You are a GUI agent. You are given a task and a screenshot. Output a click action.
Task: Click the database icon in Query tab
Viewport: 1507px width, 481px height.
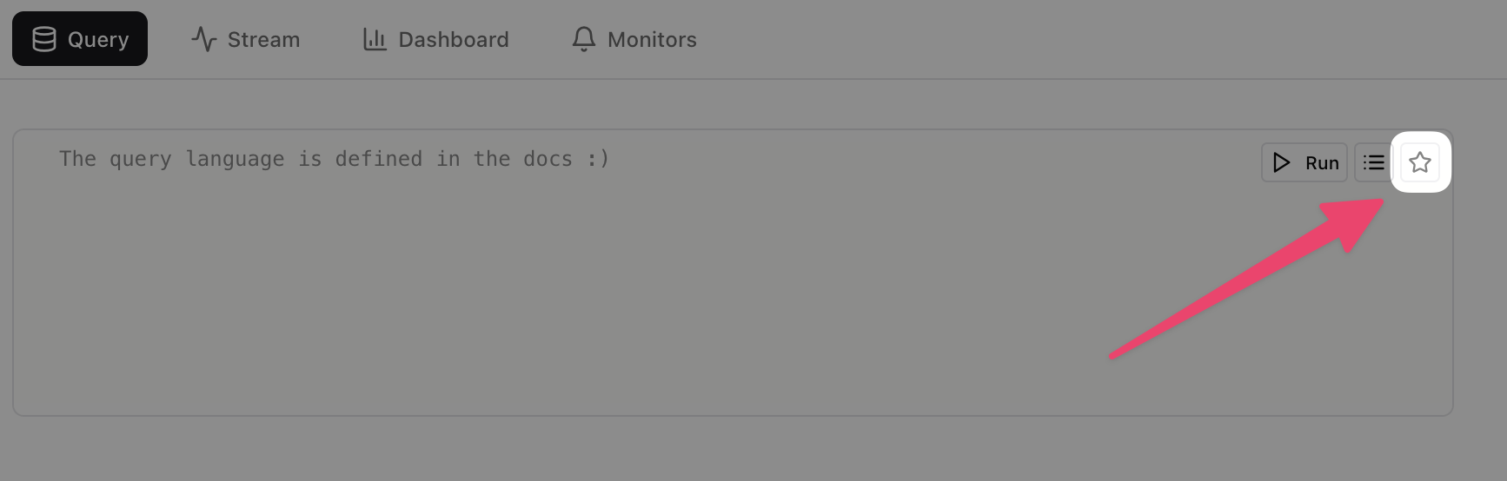44,39
